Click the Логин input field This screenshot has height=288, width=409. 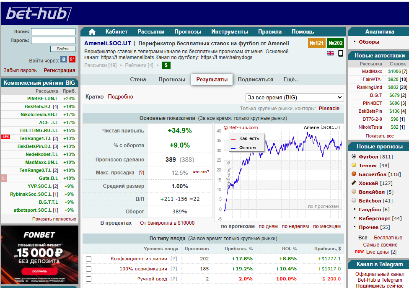(x=53, y=31)
